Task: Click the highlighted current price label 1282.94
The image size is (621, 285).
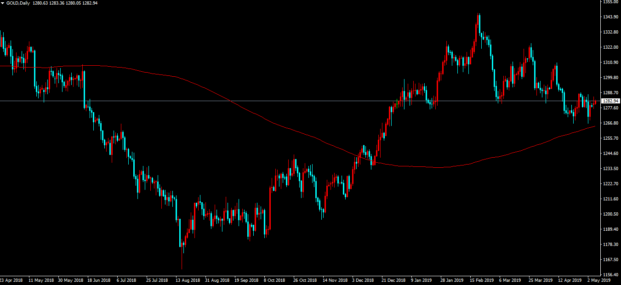Action: [x=611, y=101]
